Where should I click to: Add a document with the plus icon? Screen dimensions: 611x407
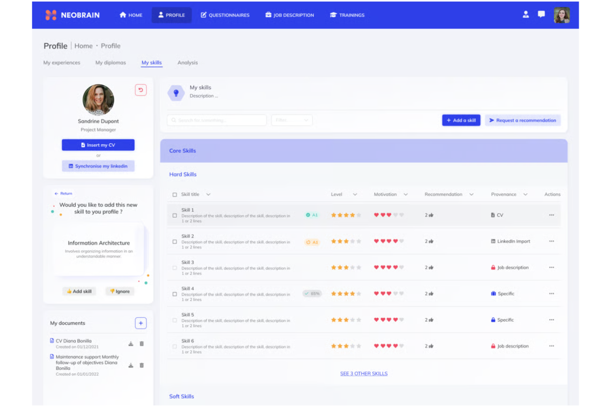[141, 323]
